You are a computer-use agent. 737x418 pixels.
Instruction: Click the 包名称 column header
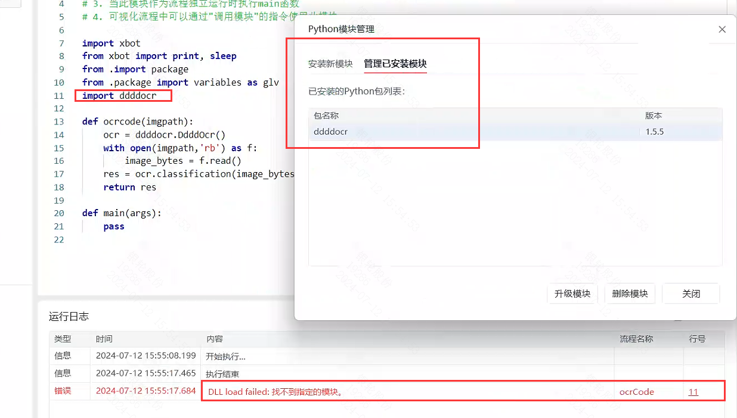tap(326, 116)
